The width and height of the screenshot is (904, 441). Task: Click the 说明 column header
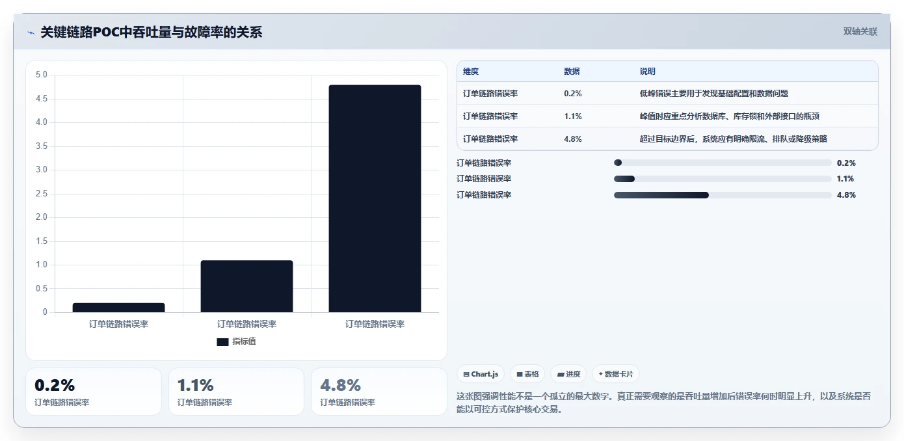point(648,72)
